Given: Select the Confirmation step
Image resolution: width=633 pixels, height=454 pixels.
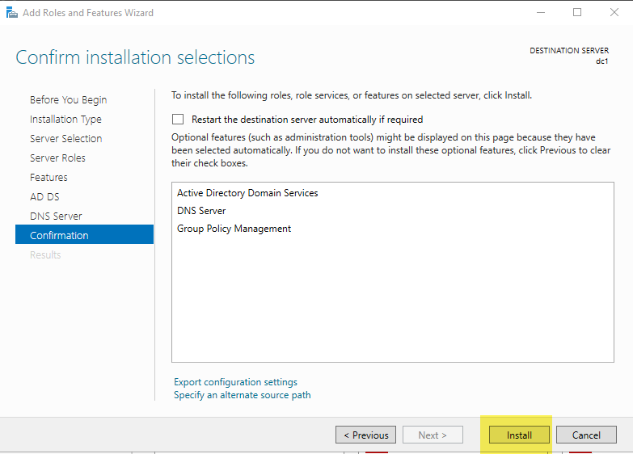Looking at the screenshot, I should [84, 234].
